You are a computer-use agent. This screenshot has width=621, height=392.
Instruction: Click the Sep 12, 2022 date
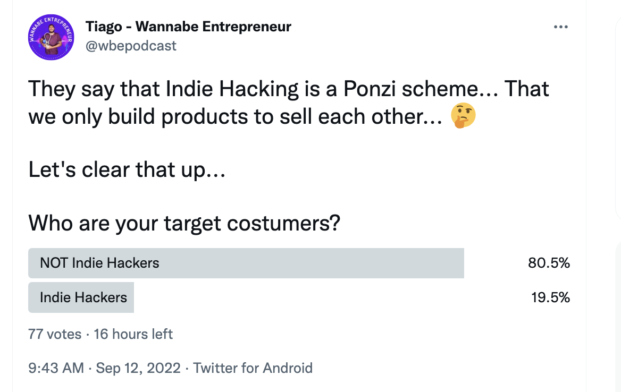[x=138, y=368]
